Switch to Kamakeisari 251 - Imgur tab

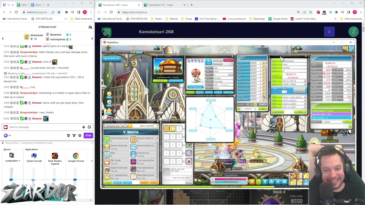coord(165,5)
